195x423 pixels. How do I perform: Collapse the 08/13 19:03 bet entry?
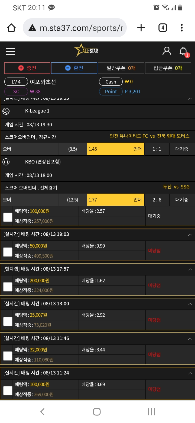190,235
